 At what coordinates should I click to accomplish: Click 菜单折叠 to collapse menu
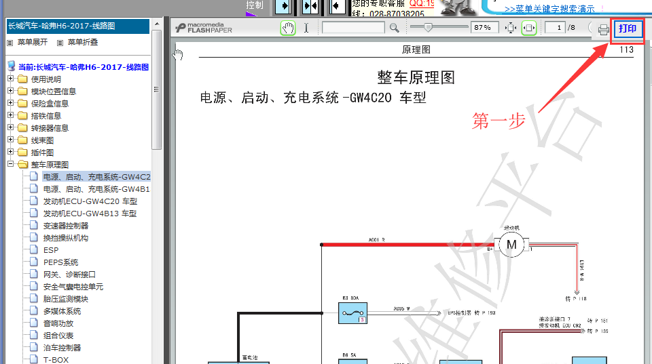coord(83,42)
